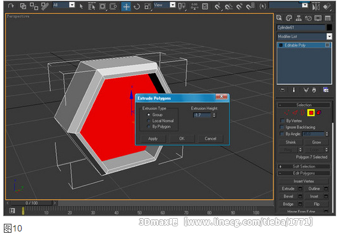Viewport: 338px width, 234px height.
Task: Select Polygon sub-object level
Action: pyautogui.click(x=311, y=112)
